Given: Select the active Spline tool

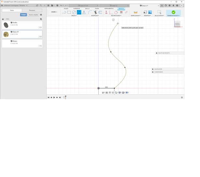Looking at the screenshot, I should pyautogui.click(x=79, y=12).
